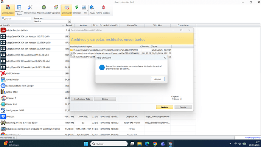Sort by the Aplicación column header
The width and height of the screenshot is (261, 147).
(x=32, y=25)
